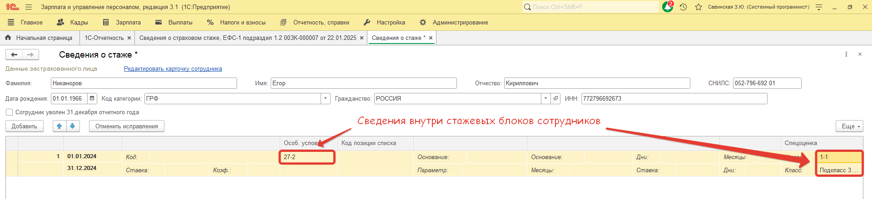Open citizenship record with open button
The height and width of the screenshot is (199, 872).
click(555, 98)
